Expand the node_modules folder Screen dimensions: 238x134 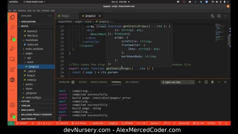(x=36, y=49)
